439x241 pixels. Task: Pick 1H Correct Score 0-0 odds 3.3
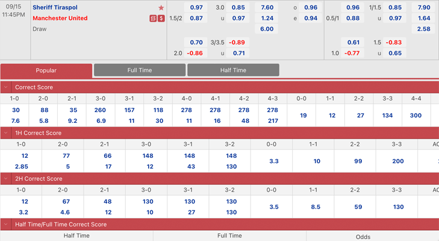coord(274,161)
